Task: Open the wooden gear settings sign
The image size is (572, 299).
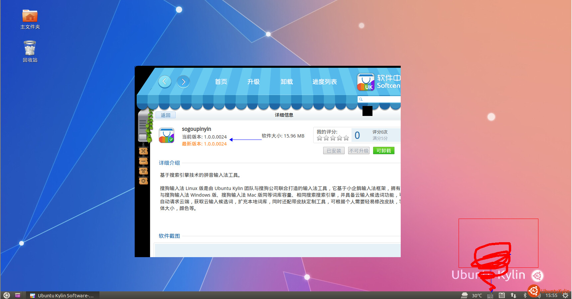Action: [143, 181]
